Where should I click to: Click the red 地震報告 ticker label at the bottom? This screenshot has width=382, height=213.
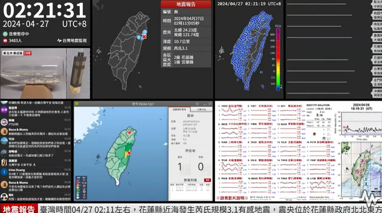19,209
